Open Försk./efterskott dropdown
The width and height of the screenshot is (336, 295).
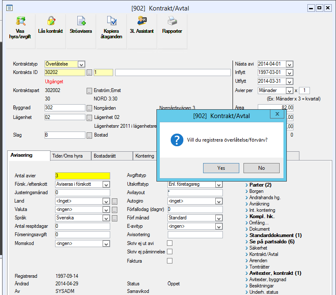[x=106, y=184]
